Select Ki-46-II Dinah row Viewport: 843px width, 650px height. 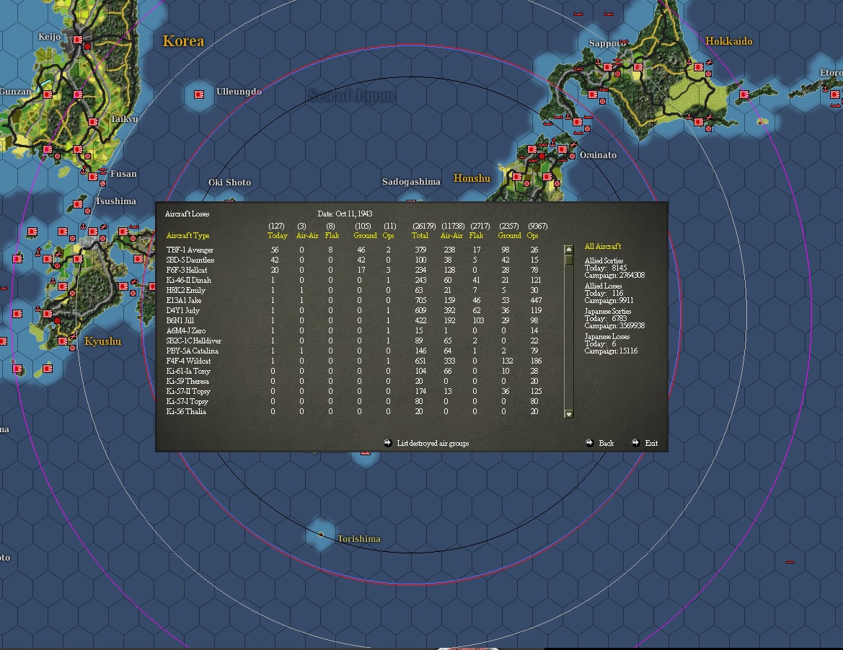pos(355,280)
